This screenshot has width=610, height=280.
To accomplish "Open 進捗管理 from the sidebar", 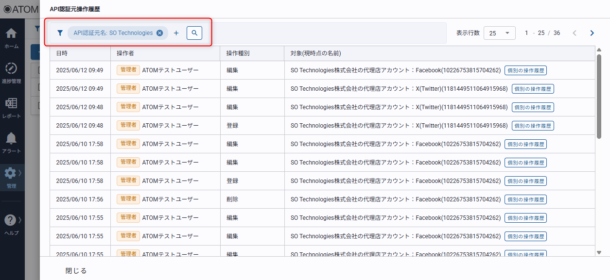I will click(12, 72).
